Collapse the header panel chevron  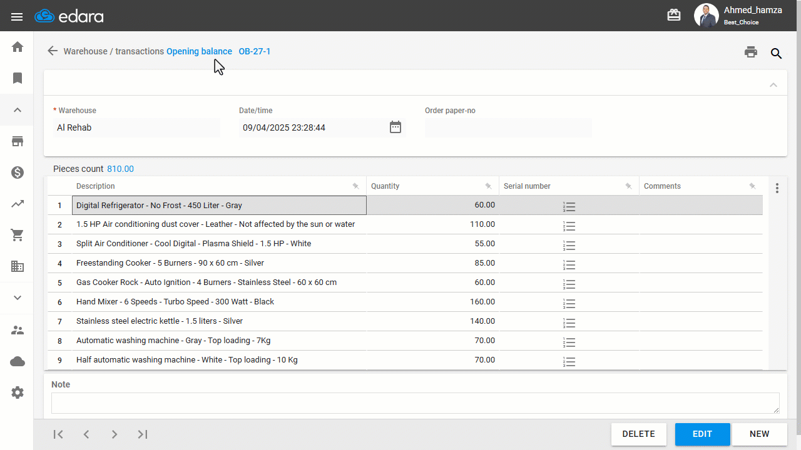(773, 84)
